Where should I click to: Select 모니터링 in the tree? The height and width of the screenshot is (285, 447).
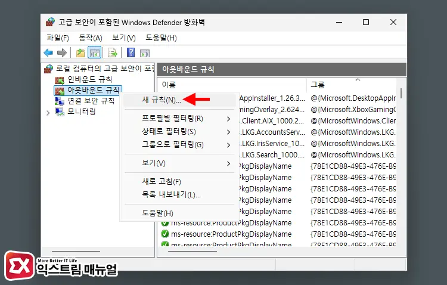pos(81,112)
